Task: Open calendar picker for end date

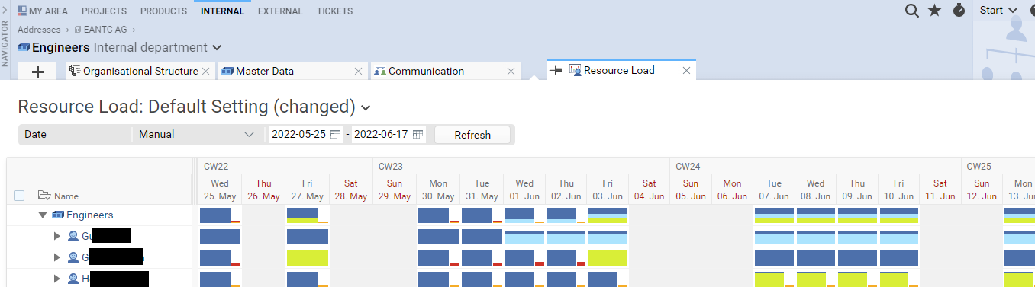Action: 418,135
